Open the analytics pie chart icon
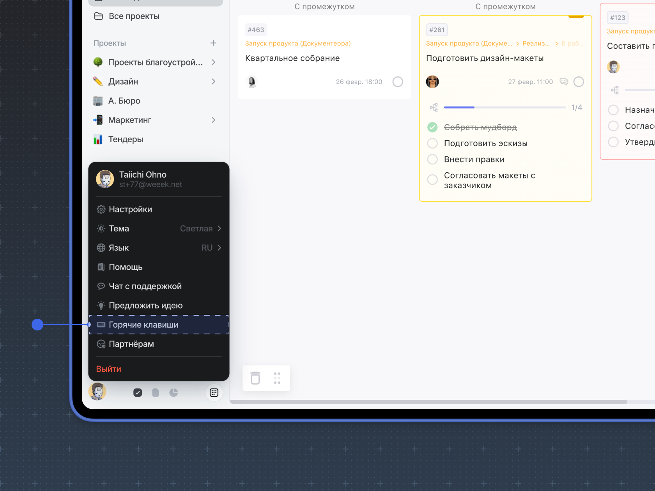Screen dimensions: 655x491 click(174, 392)
